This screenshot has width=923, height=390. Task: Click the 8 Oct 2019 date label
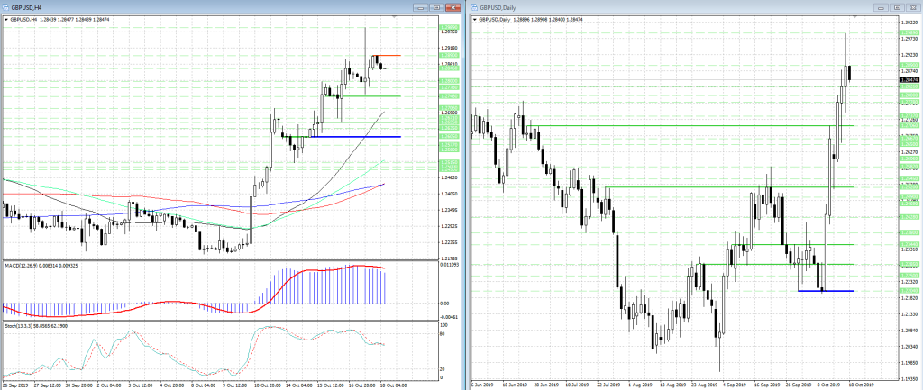pyautogui.click(x=830, y=385)
